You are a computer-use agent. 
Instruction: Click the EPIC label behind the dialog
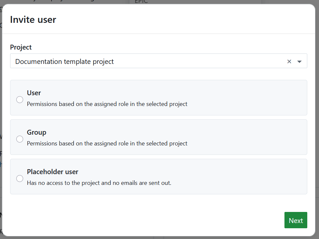pyautogui.click(x=140, y=2)
